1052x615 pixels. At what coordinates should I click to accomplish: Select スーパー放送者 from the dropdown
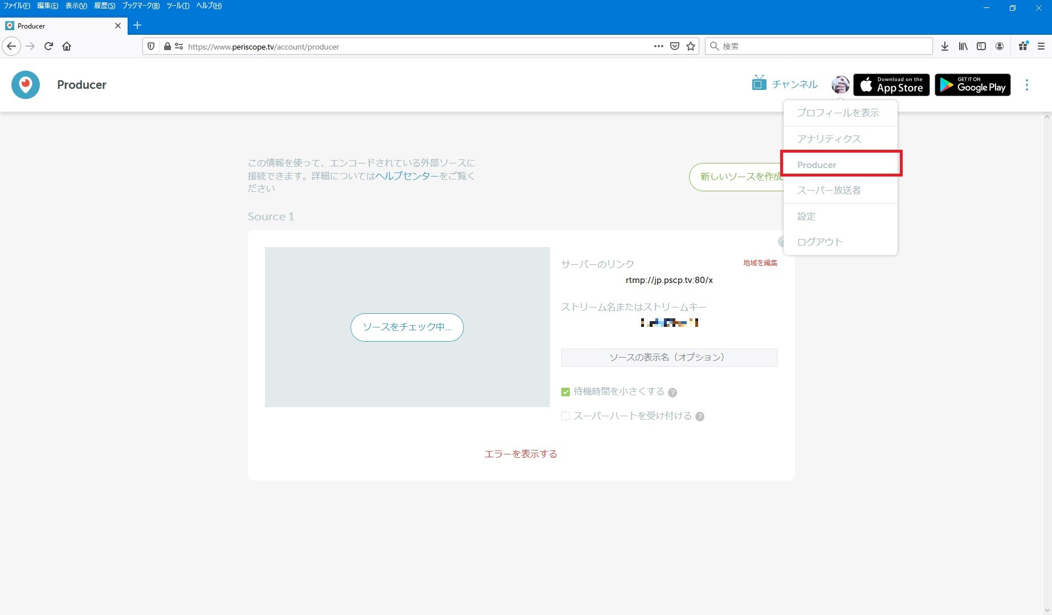point(841,190)
